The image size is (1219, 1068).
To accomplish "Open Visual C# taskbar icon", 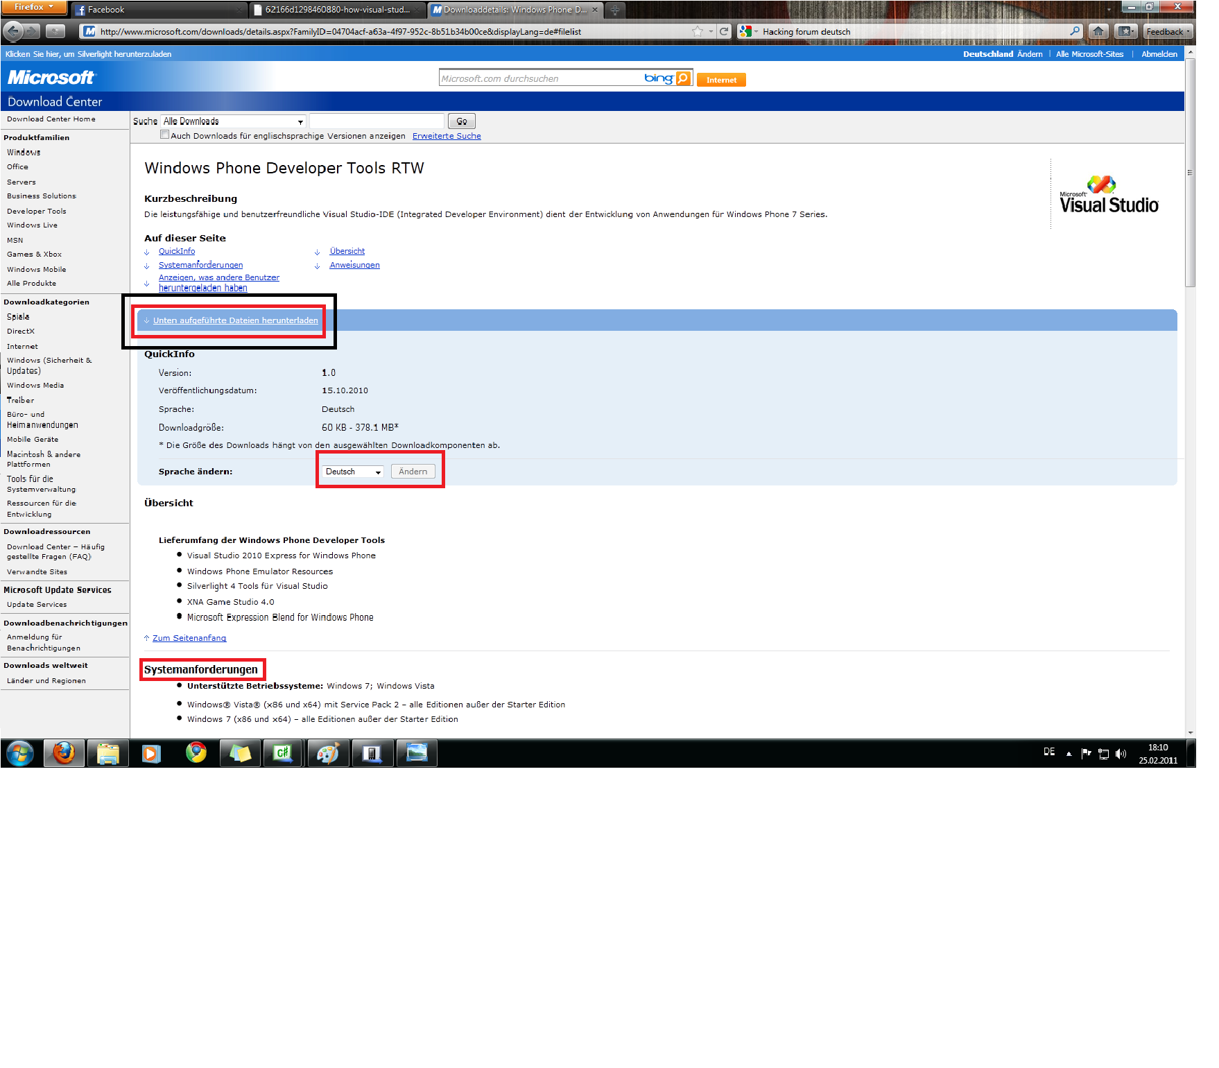I will click(283, 753).
